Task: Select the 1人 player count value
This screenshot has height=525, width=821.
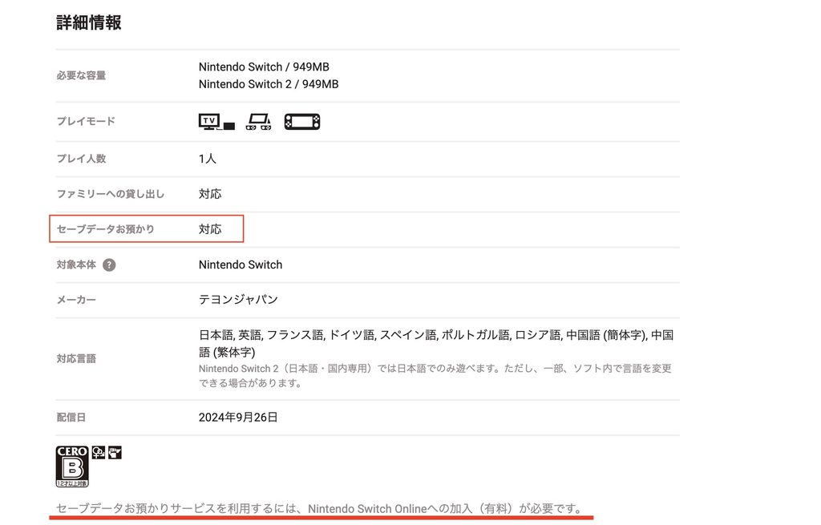Action: tap(208, 159)
